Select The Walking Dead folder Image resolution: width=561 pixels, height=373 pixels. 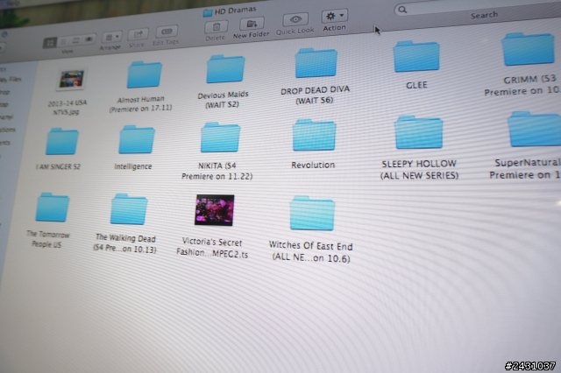click(x=129, y=209)
